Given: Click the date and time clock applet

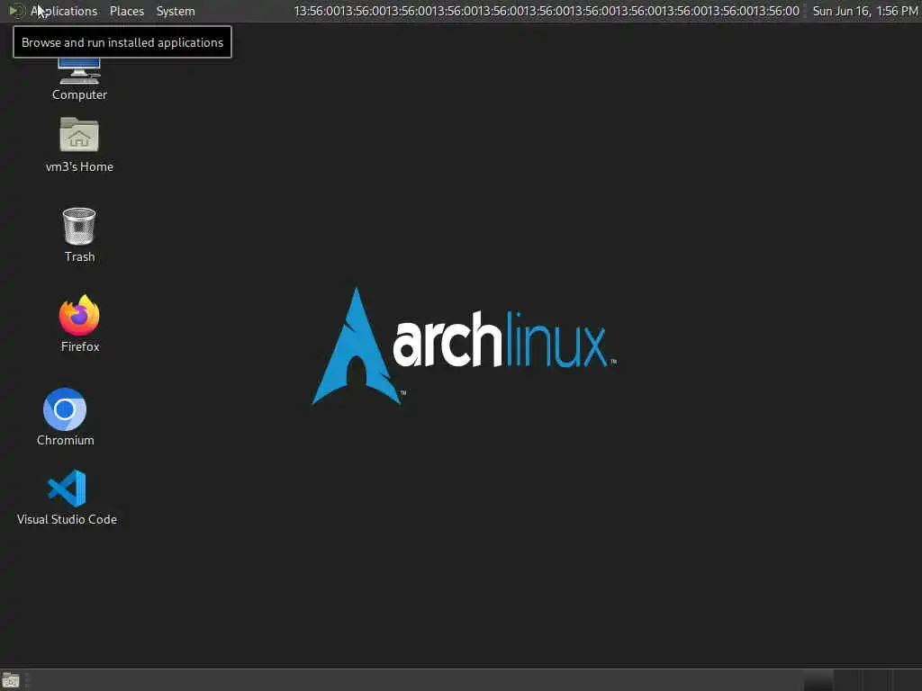Looking at the screenshot, I should (x=865, y=11).
